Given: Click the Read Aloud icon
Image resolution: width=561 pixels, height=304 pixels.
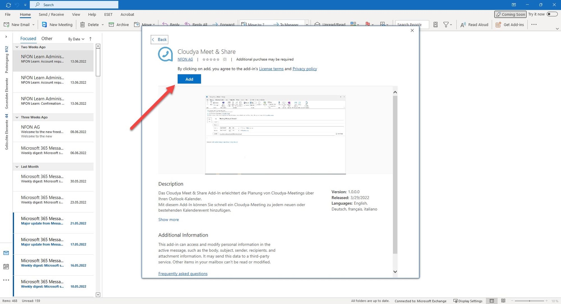Looking at the screenshot, I should coord(463,25).
